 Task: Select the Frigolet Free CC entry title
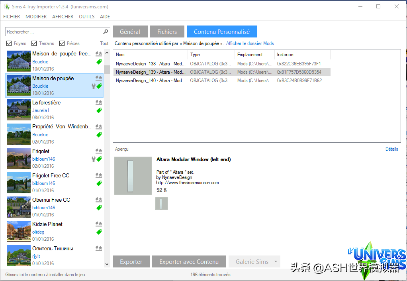51,175
